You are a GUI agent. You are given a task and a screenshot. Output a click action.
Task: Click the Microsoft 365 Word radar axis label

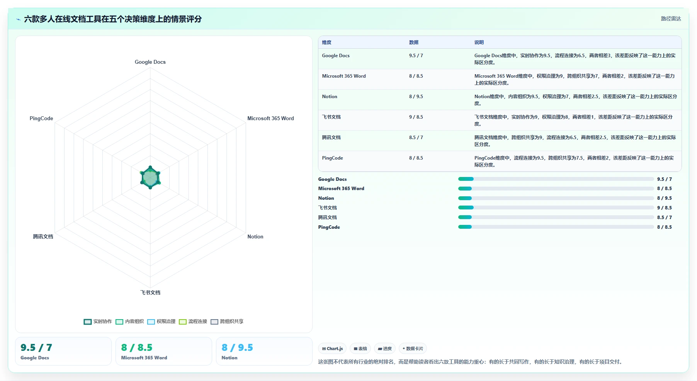click(270, 118)
